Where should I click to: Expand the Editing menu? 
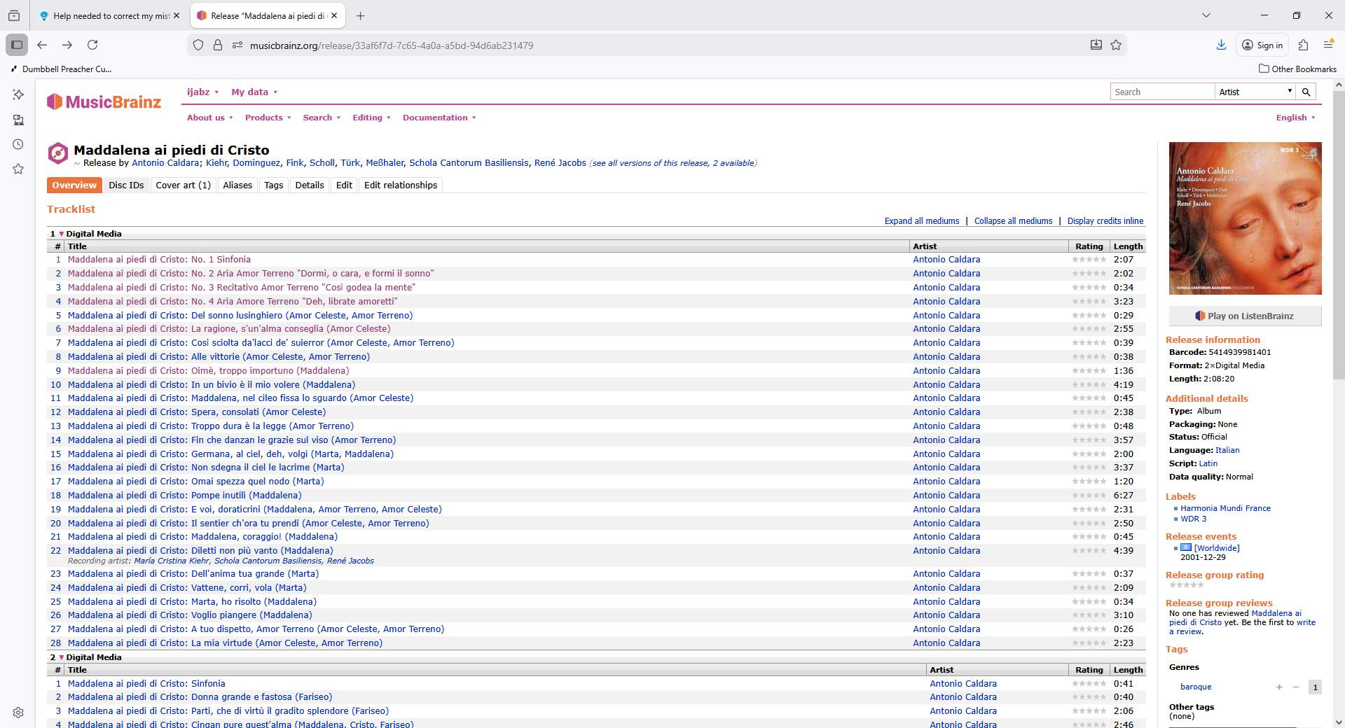(371, 118)
